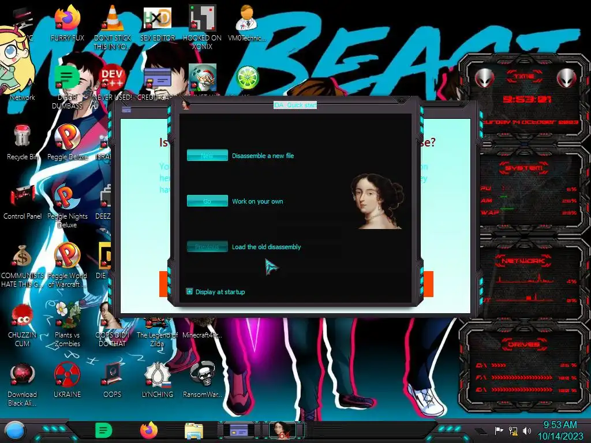The height and width of the screenshot is (443, 591).
Task: Open the Download Black Ali... desktop icon
Action: click(x=22, y=374)
